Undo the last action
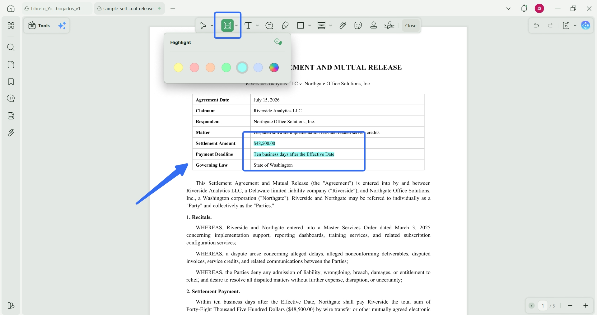The image size is (597, 315). coord(536,25)
